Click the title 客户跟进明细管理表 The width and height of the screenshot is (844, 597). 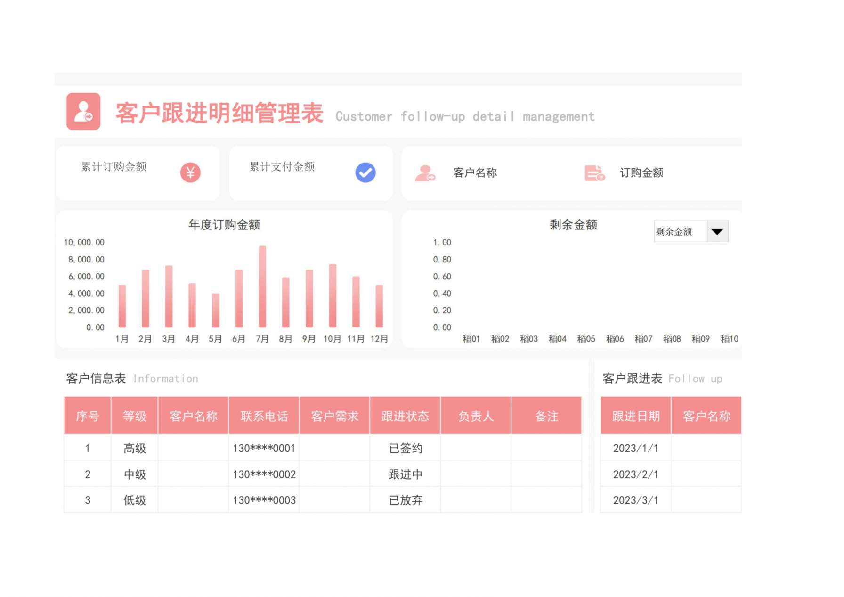(219, 113)
